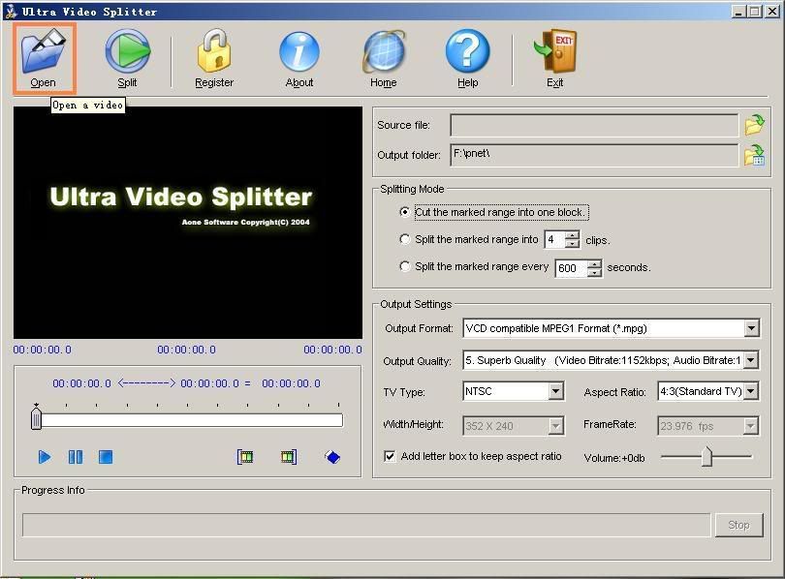Browse for source file folder icon
This screenshot has width=785, height=579.
point(754,125)
